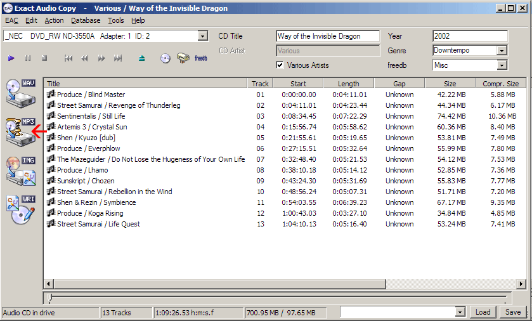Click the music icon of Crystal Sun track
This screenshot has width=532, height=321.
tap(51, 127)
